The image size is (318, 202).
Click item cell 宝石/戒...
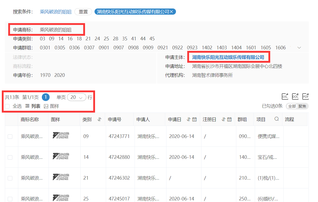coord(267,157)
